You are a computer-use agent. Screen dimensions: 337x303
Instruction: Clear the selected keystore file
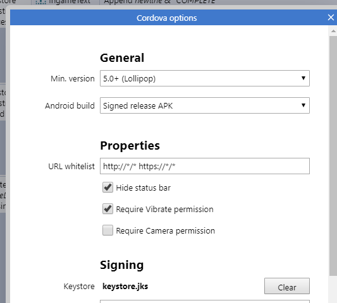pyautogui.click(x=287, y=286)
